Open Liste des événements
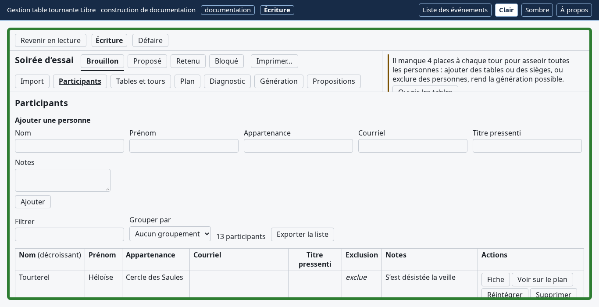 coord(455,10)
